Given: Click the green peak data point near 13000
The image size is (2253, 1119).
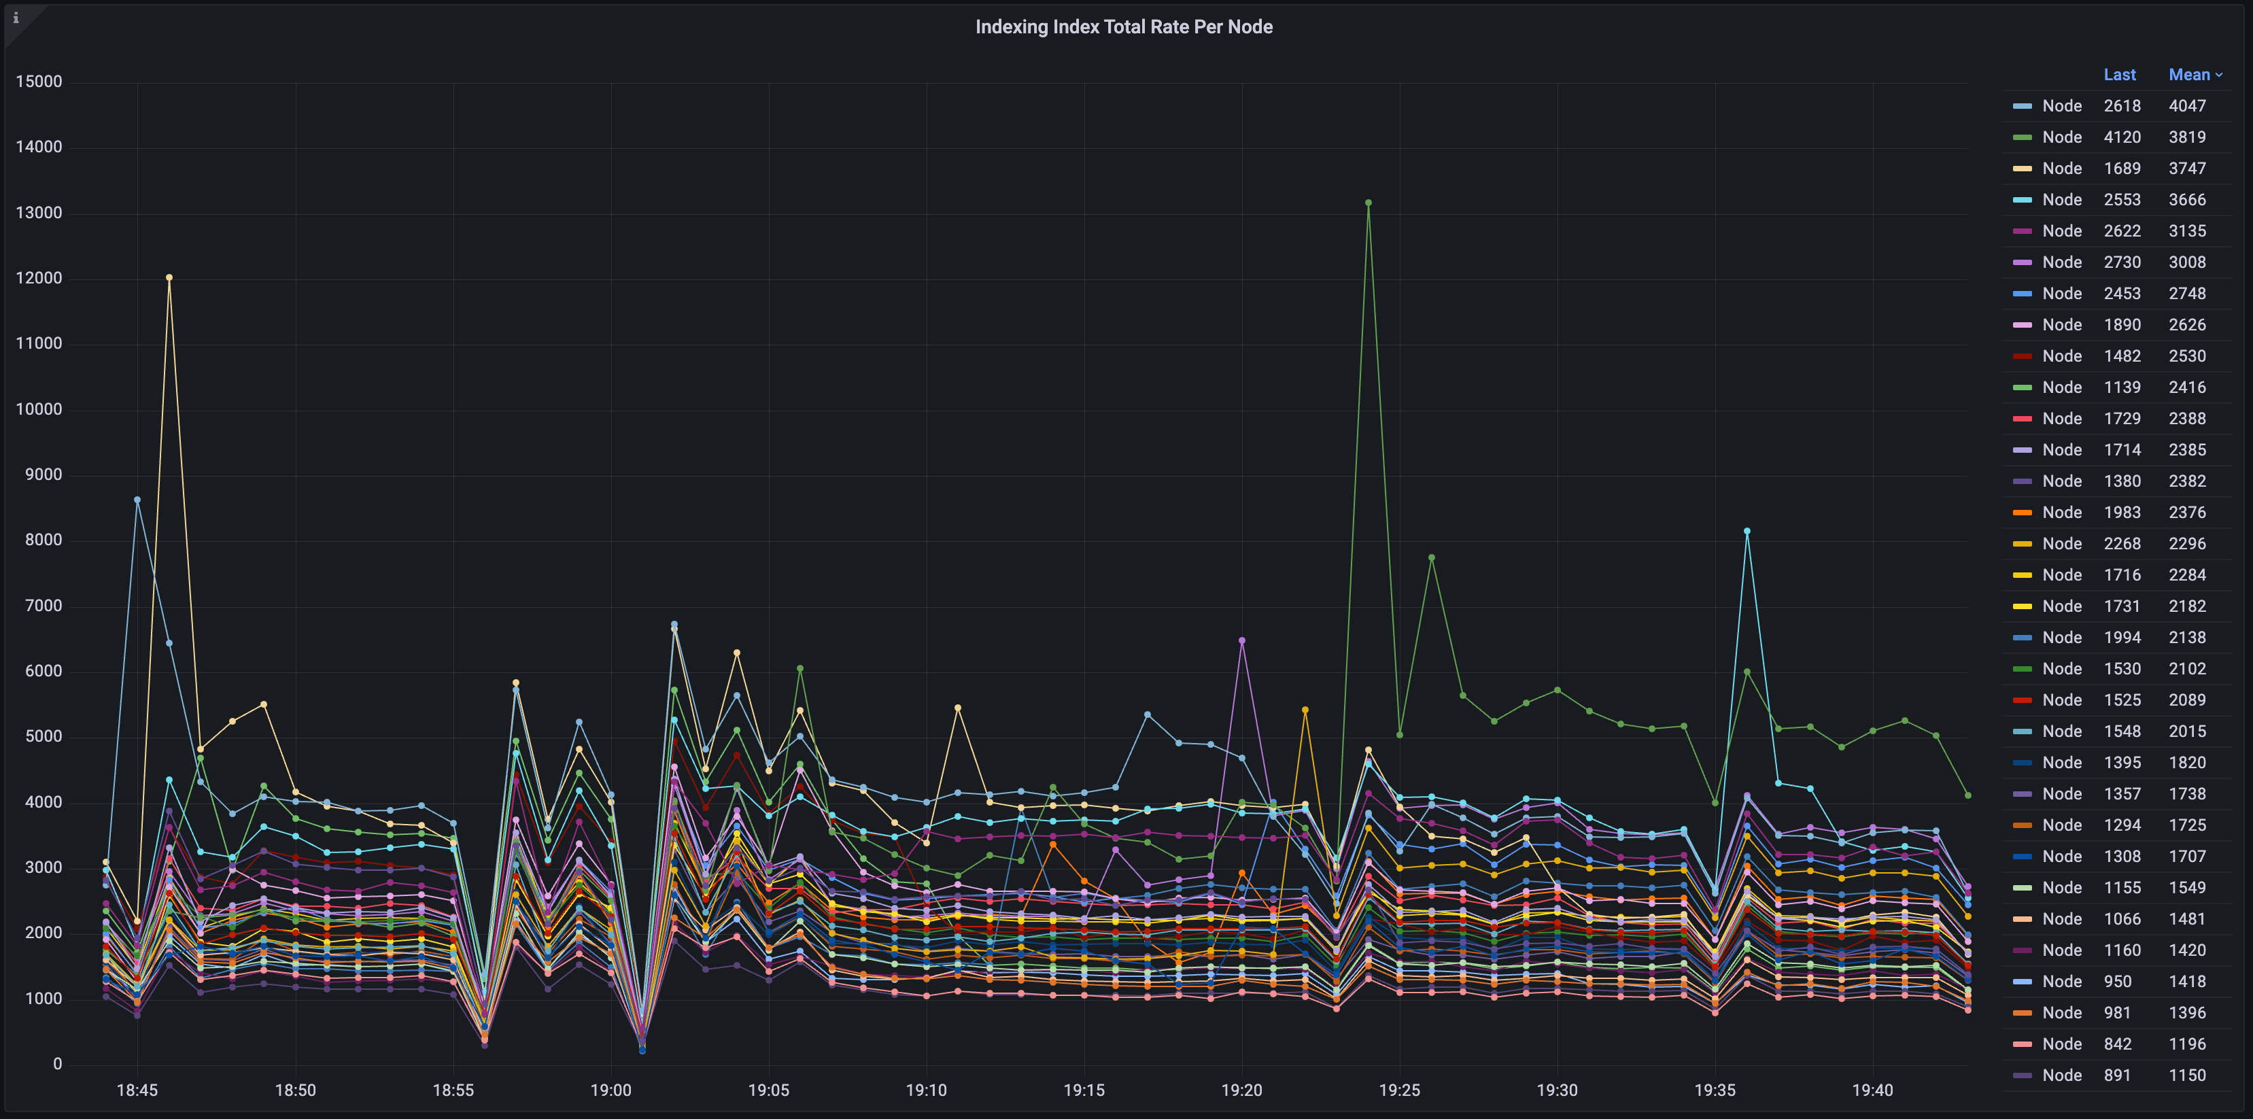Looking at the screenshot, I should pos(1368,203).
